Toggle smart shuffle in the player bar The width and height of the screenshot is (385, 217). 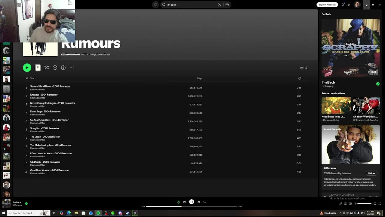click(178, 202)
